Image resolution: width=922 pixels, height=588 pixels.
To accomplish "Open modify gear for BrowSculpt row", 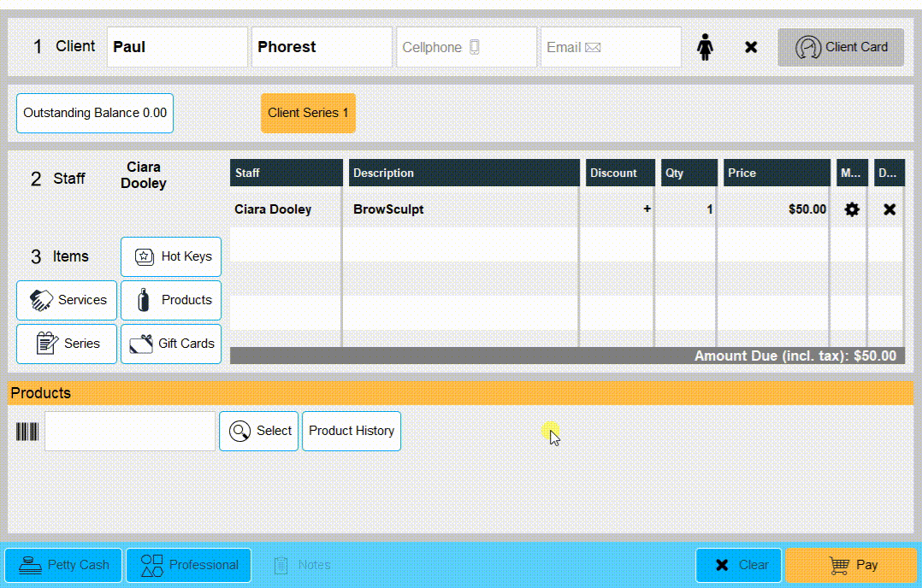I will pos(852,209).
